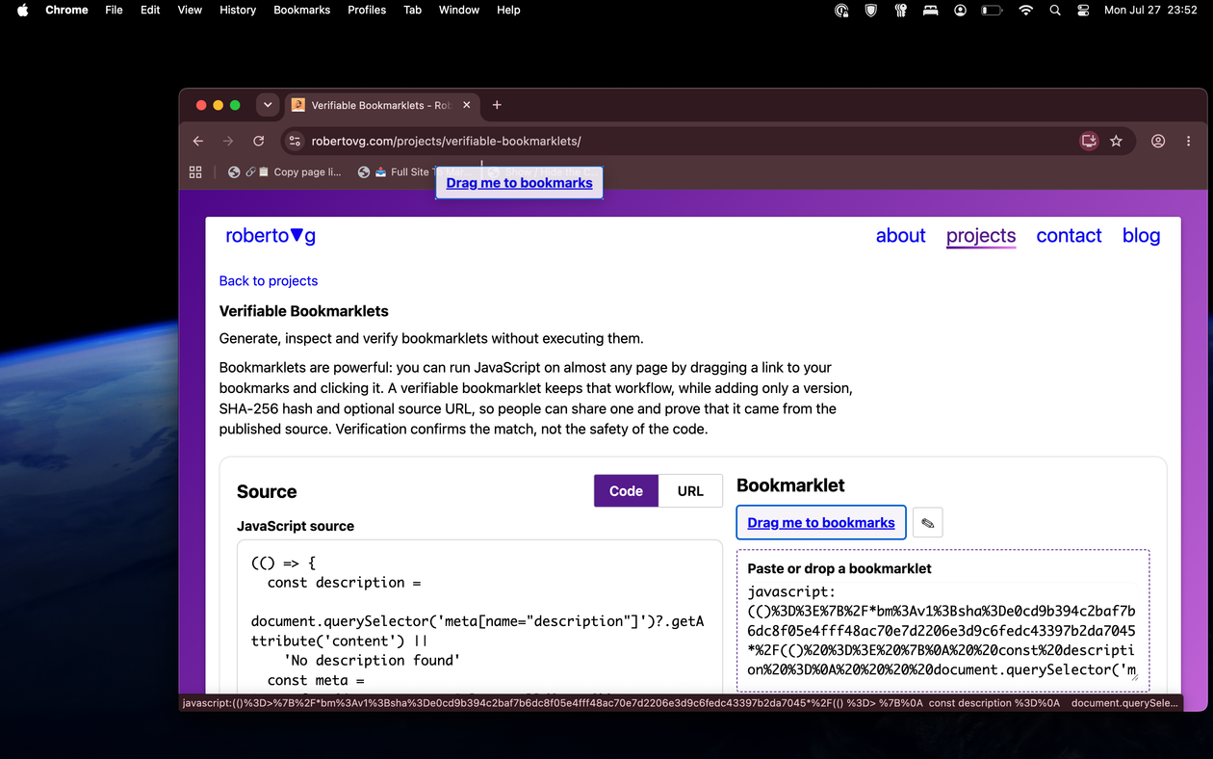Open the Window menu
The height and width of the screenshot is (759, 1213).
(459, 10)
